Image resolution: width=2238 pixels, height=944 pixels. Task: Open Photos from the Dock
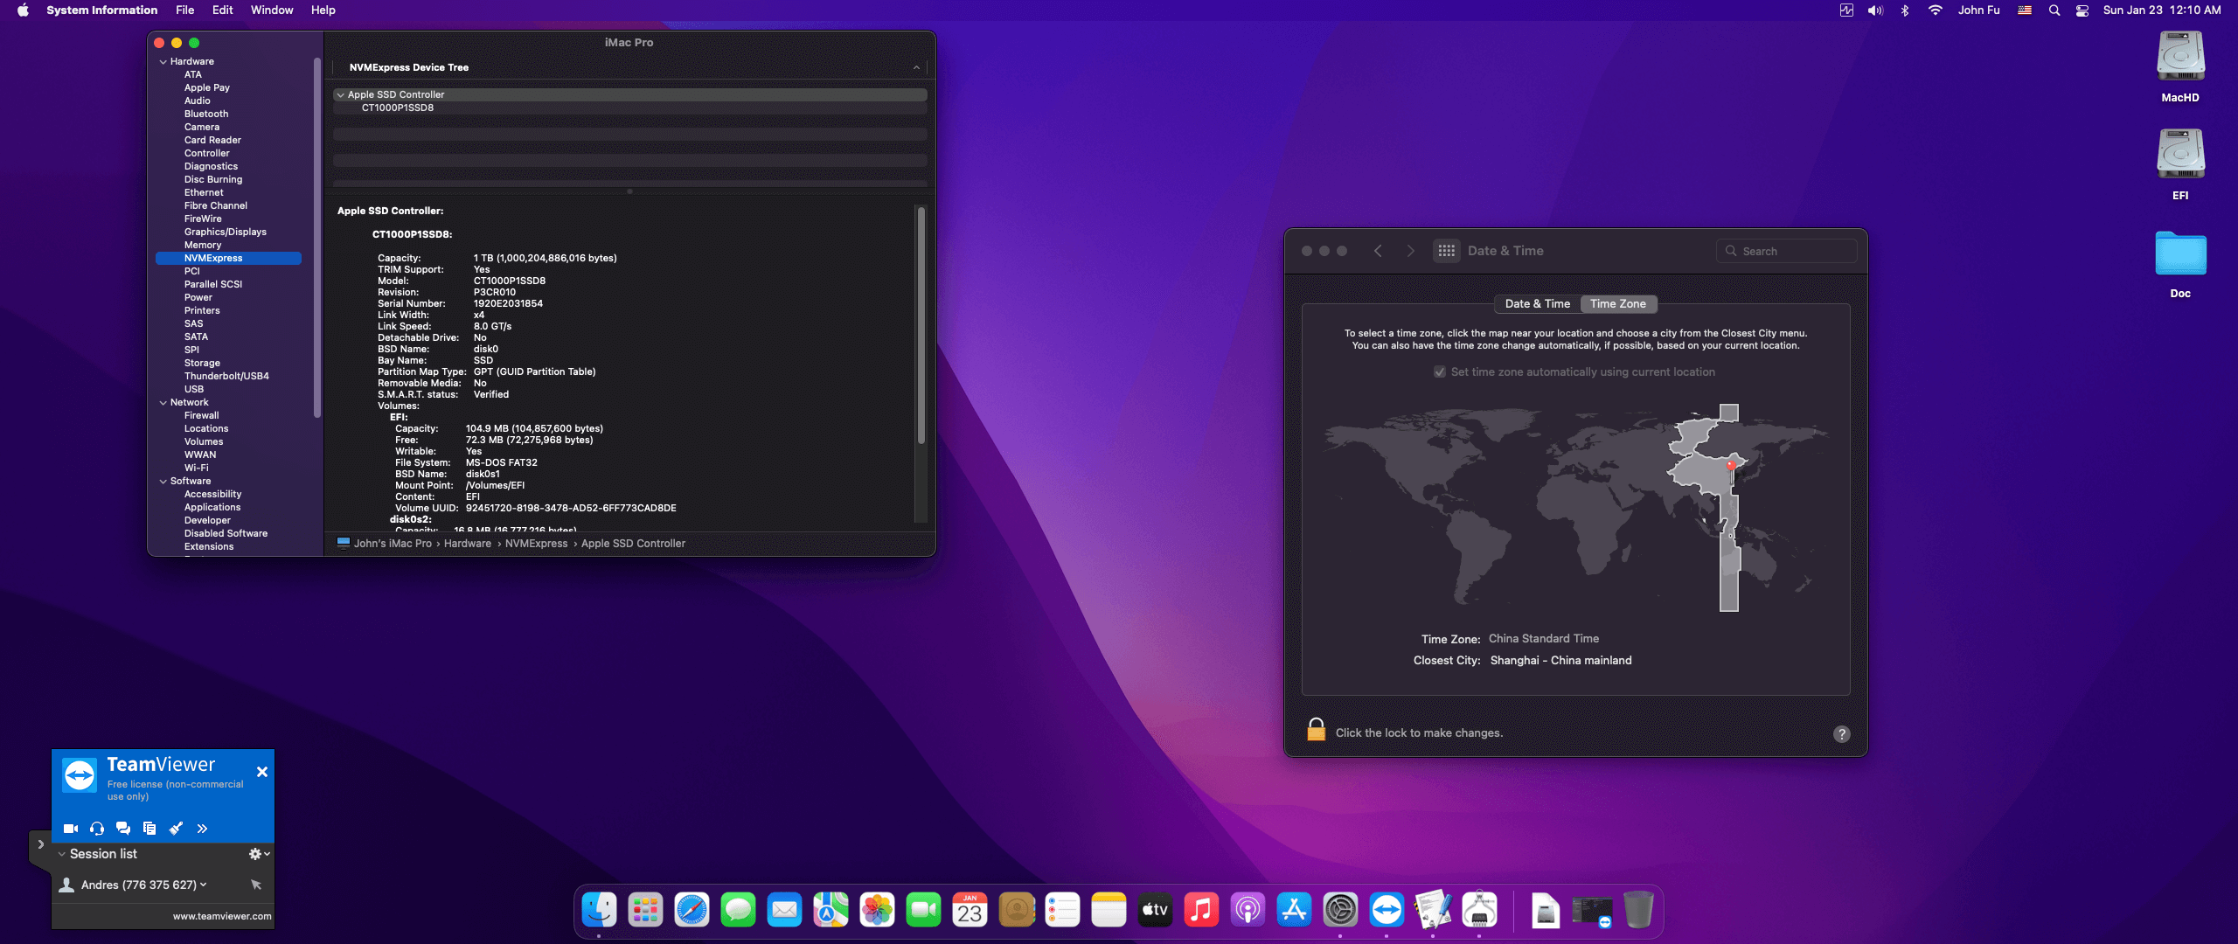click(878, 910)
